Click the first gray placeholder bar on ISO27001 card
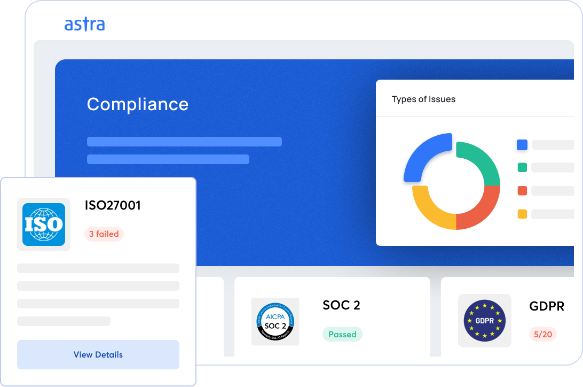 [x=98, y=268]
